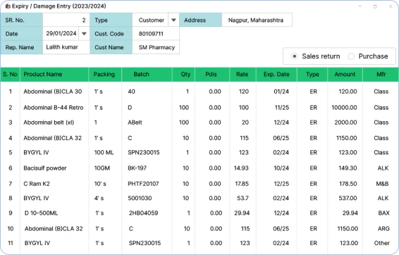The width and height of the screenshot is (399, 255).
Task: Click manufacturer cell Other
Action: (x=381, y=243)
